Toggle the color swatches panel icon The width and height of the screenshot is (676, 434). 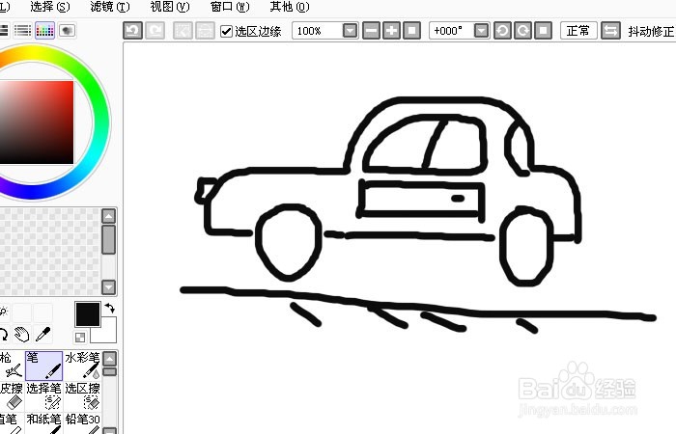click(x=44, y=30)
